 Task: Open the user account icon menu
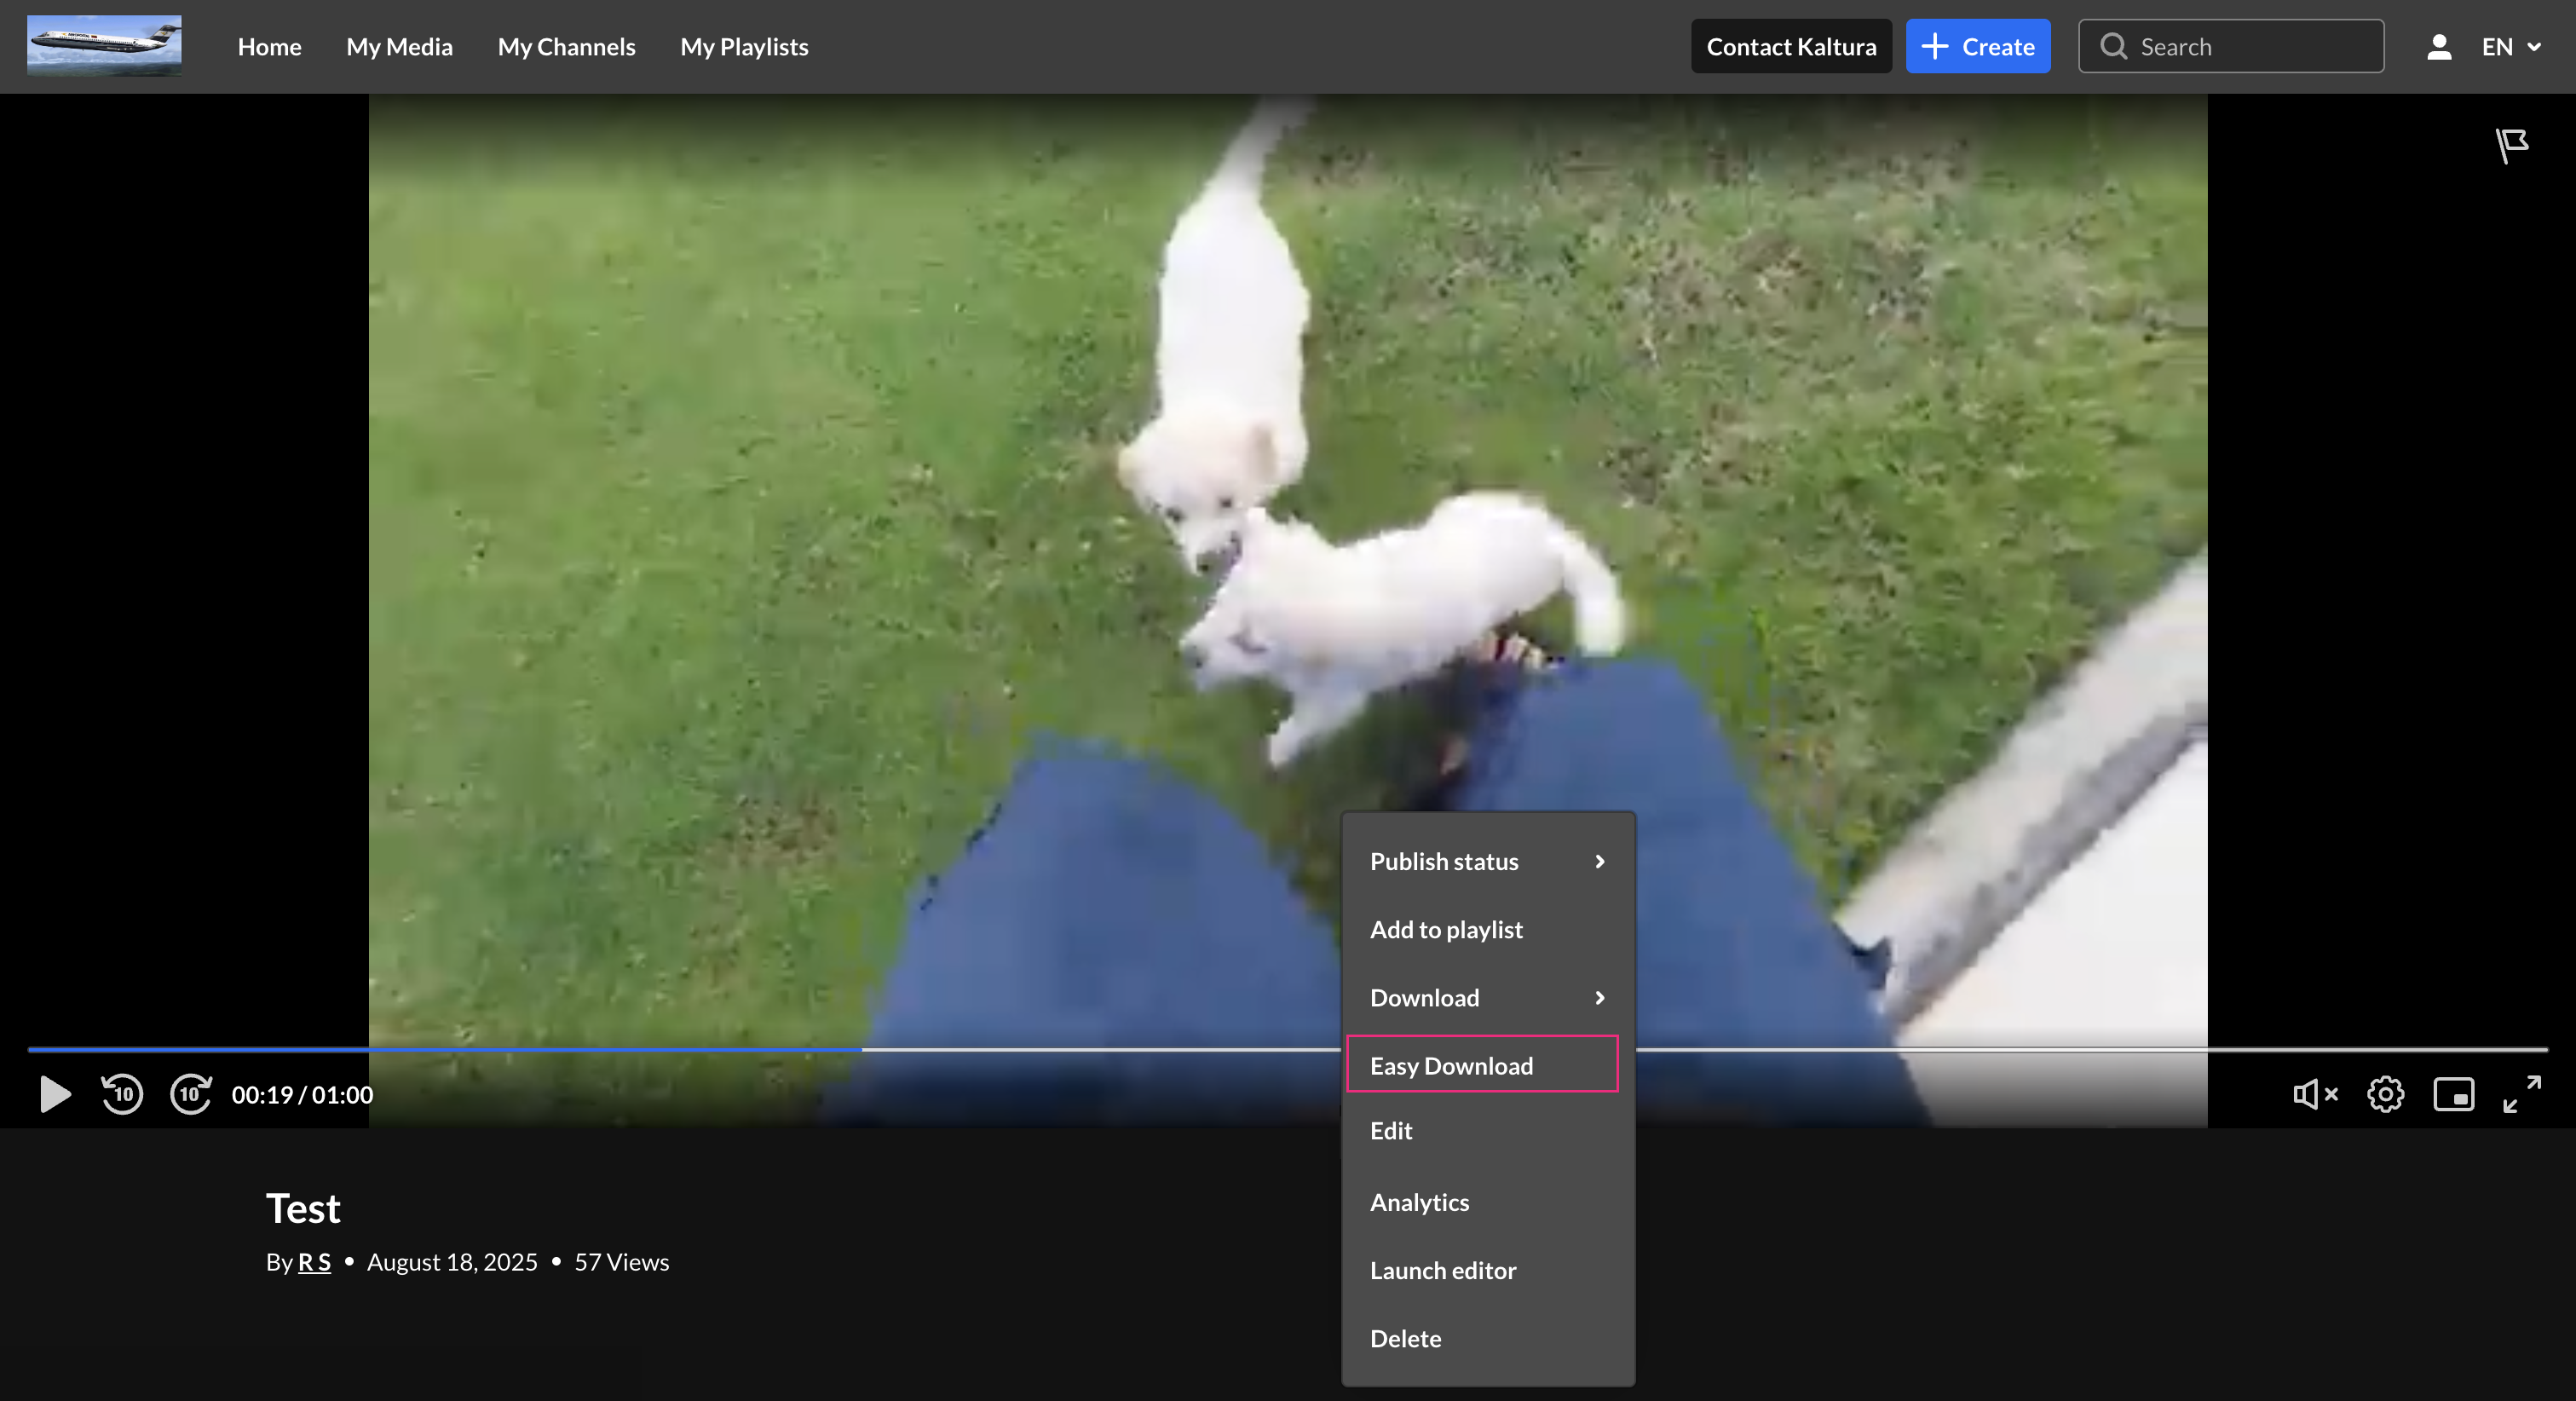coord(2438,47)
